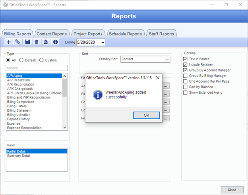Select A/R Reconciliation report

click(x=34, y=84)
